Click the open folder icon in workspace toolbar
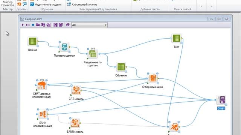This screenshot has height=135, width=241. pos(38,25)
